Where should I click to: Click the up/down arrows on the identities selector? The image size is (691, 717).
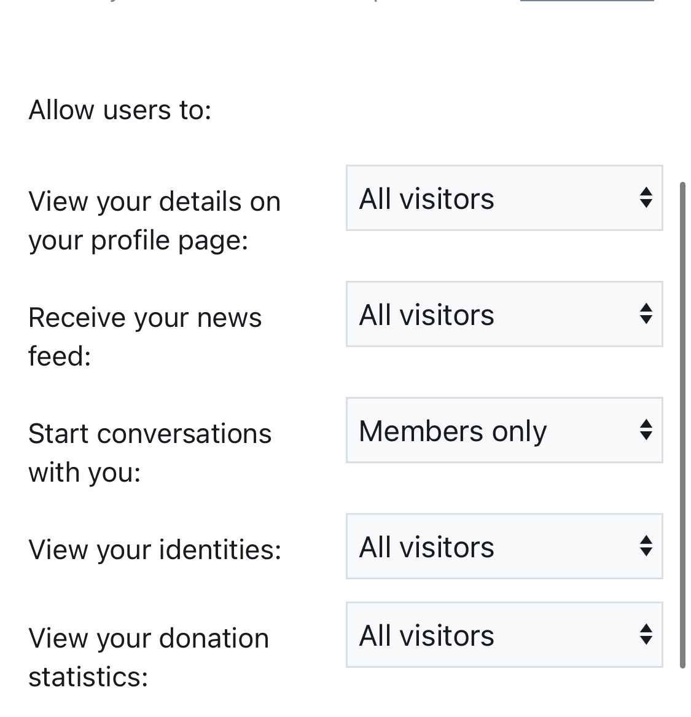646,546
